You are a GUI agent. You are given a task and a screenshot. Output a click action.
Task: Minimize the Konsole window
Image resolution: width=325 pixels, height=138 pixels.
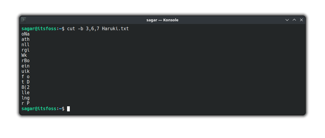287,20
